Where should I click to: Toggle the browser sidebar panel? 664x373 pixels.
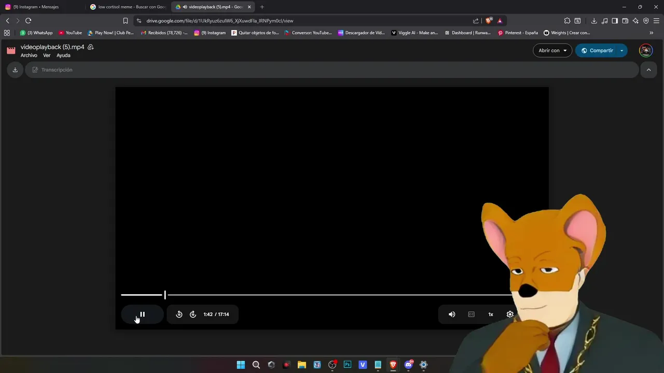pos(615,21)
